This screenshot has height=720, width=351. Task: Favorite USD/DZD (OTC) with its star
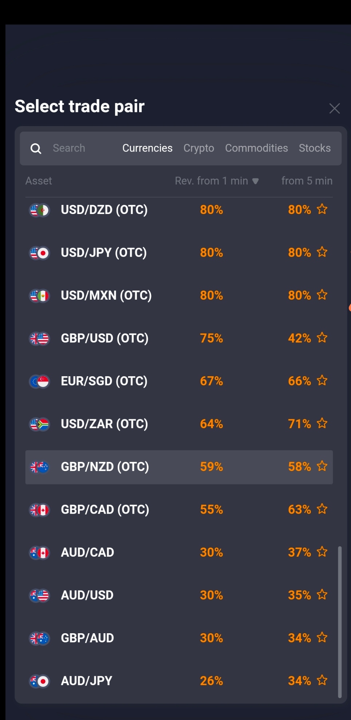click(322, 209)
